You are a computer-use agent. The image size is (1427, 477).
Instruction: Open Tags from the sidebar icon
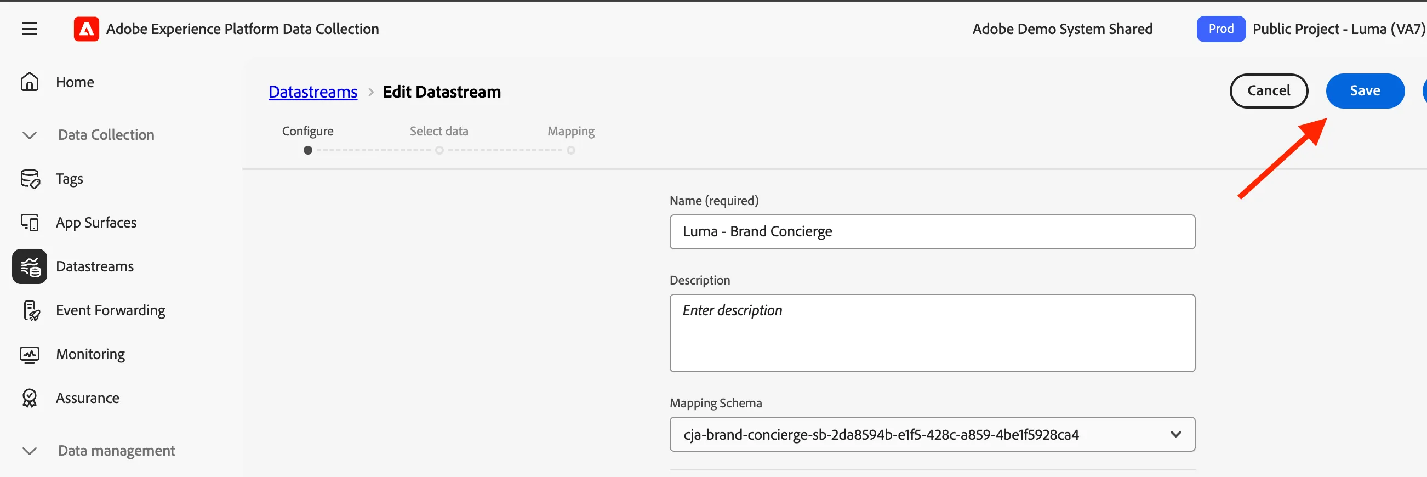coord(30,179)
